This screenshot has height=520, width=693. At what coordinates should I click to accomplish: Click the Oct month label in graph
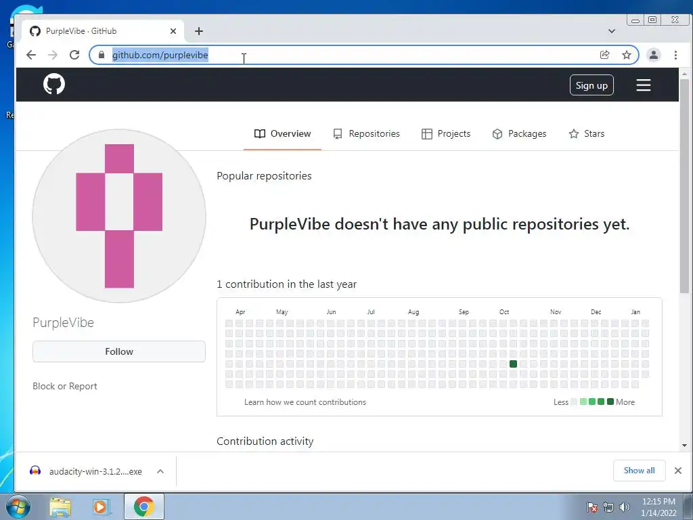coord(504,311)
